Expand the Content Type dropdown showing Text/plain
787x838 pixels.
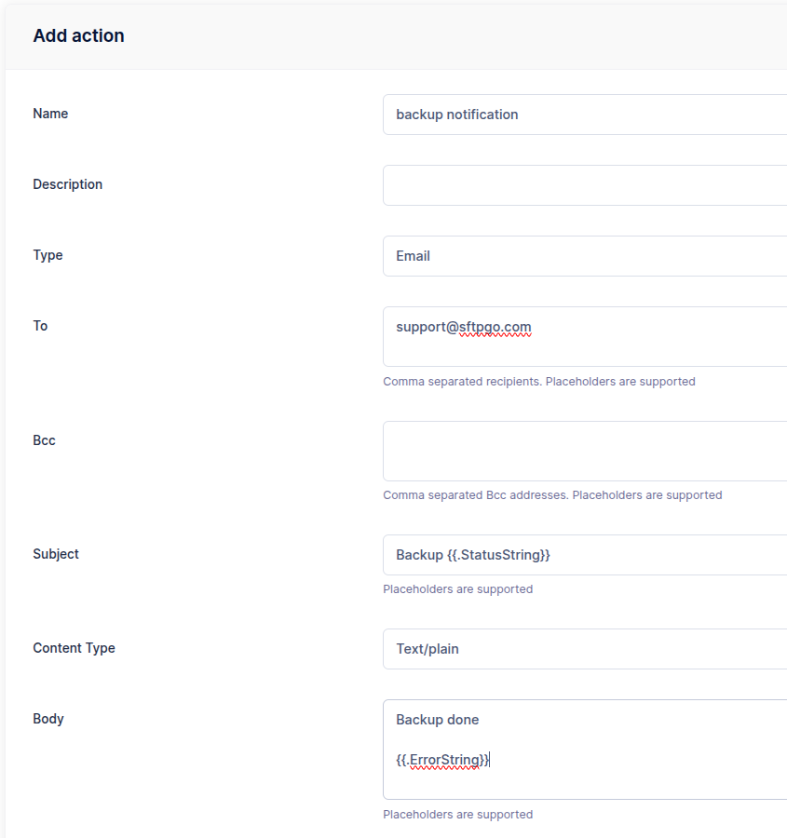(584, 649)
